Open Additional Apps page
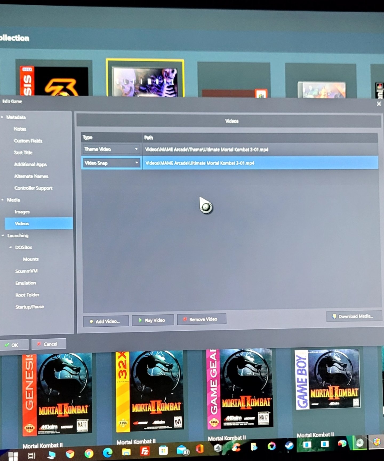This screenshot has height=461, width=384. click(x=30, y=165)
